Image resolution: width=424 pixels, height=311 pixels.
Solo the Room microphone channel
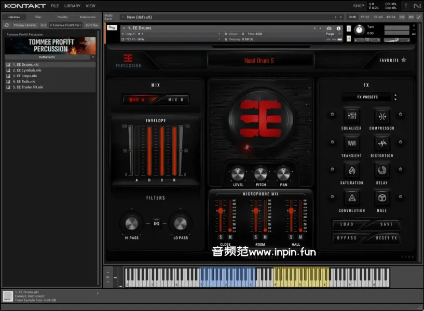256,237
